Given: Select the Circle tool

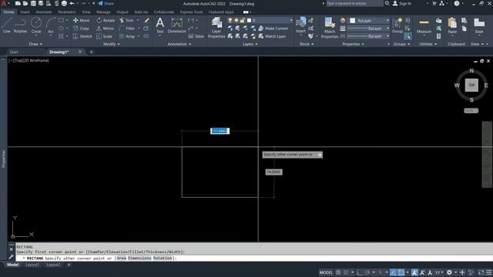Looking at the screenshot, I should pyautogui.click(x=36, y=25).
